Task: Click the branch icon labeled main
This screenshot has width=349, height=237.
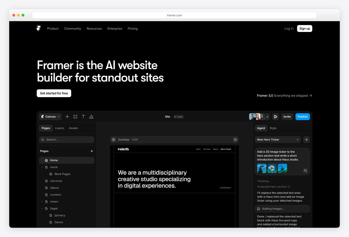Action: click(x=175, y=117)
